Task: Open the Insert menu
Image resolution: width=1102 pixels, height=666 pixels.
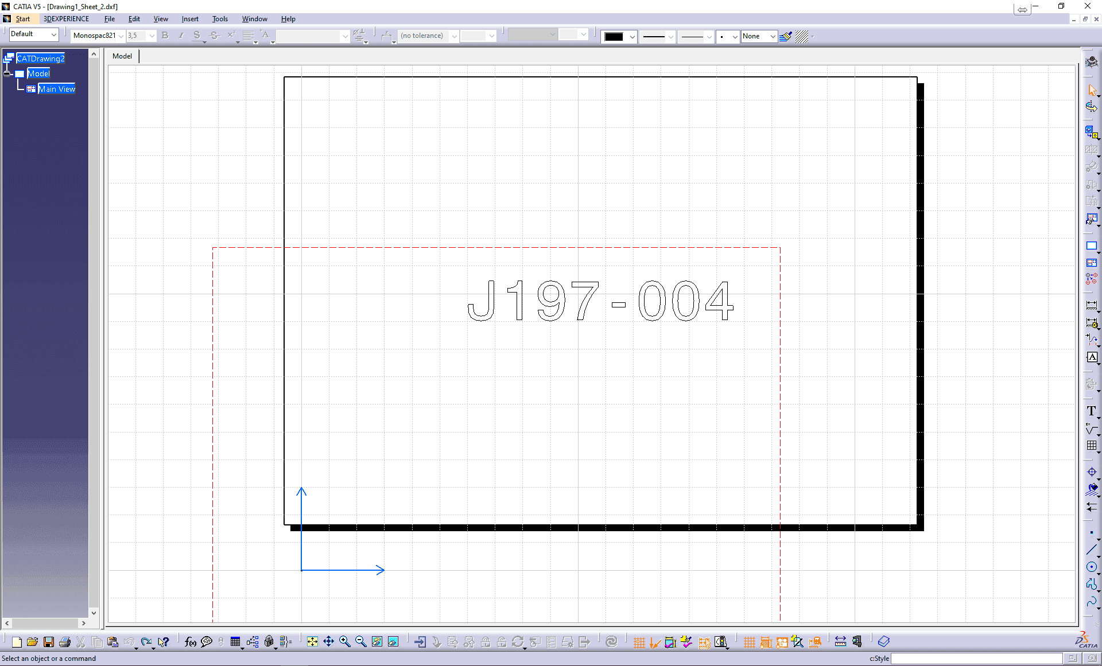Action: tap(190, 19)
